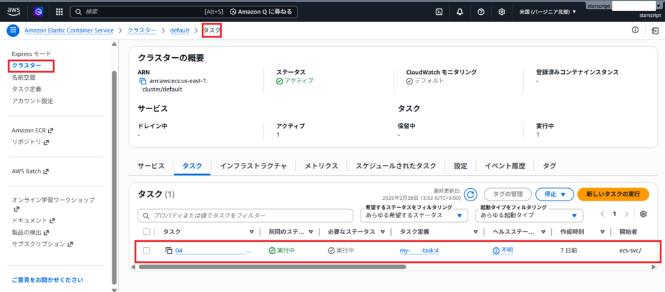Image resolution: width=665 pixels, height=292 pixels.
Task: Expand the 停止 (Stop) dropdown button
Action: 558,194
